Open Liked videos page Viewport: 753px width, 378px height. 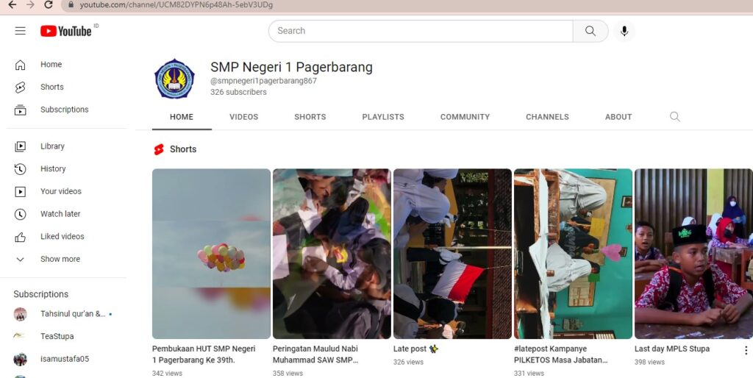click(x=62, y=237)
